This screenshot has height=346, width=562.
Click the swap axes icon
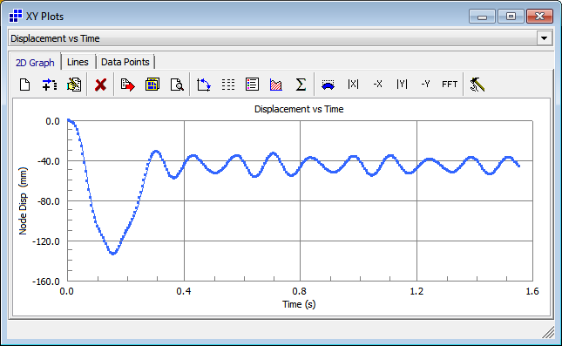pos(204,85)
